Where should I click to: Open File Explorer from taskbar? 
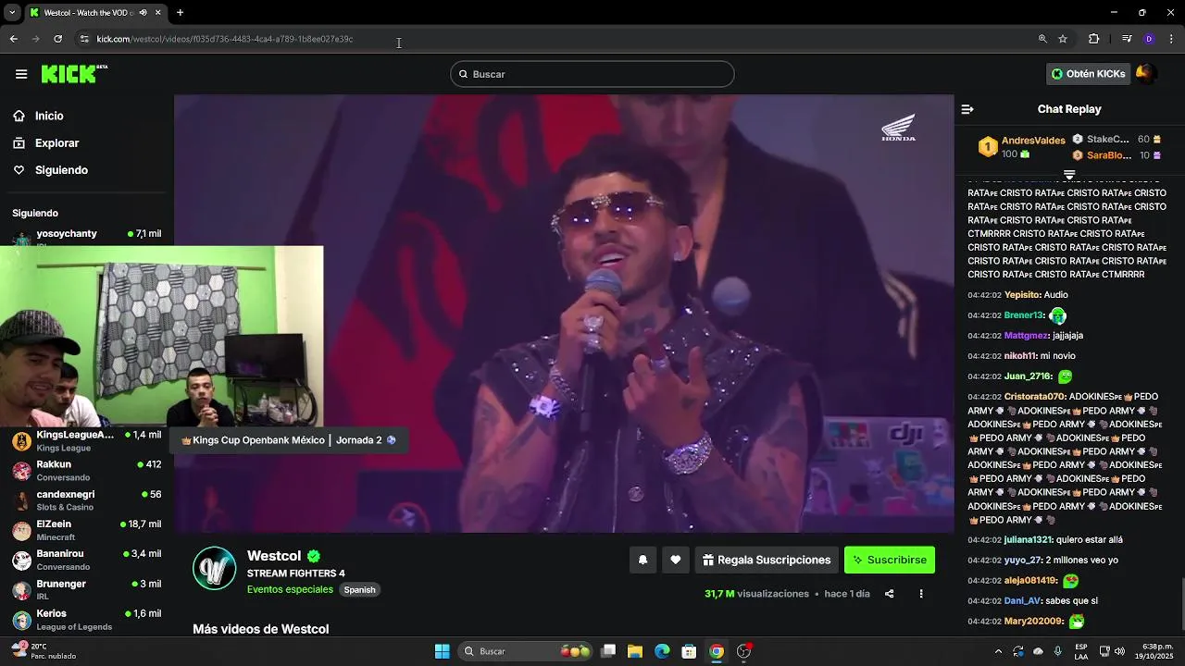(635, 651)
